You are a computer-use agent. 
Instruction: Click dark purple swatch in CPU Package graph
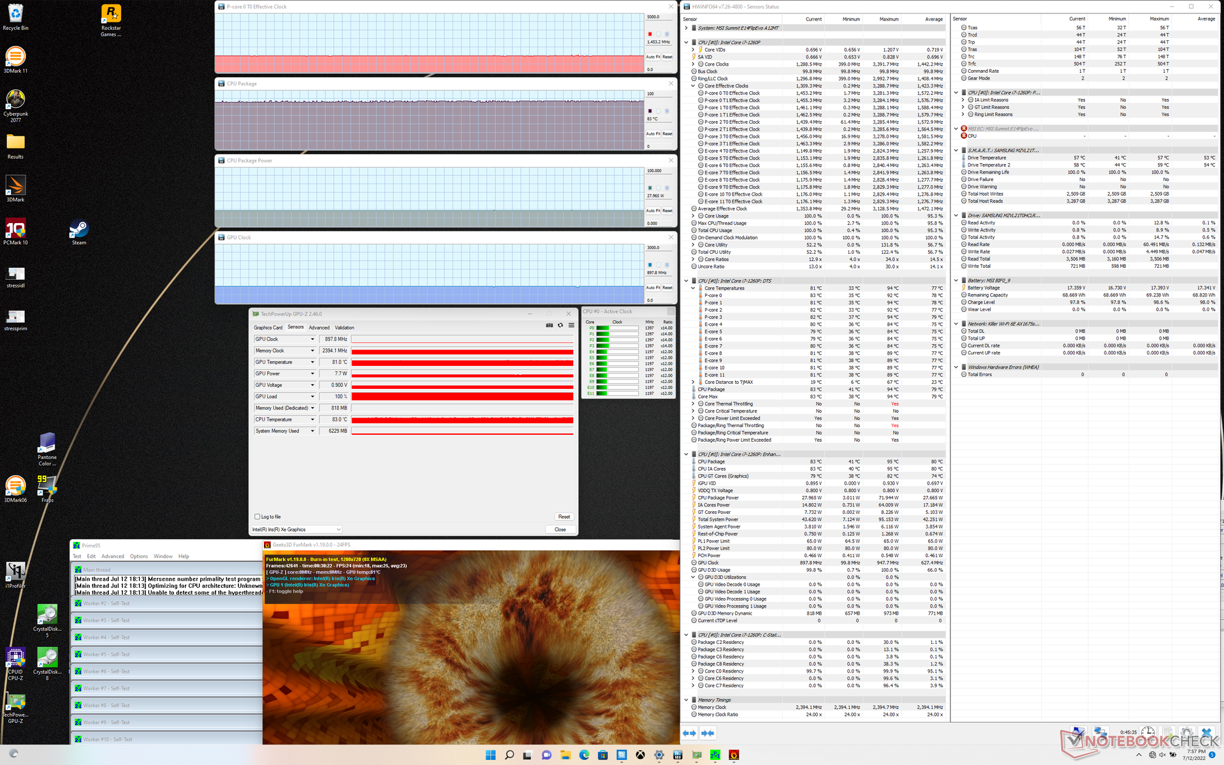pyautogui.click(x=650, y=111)
